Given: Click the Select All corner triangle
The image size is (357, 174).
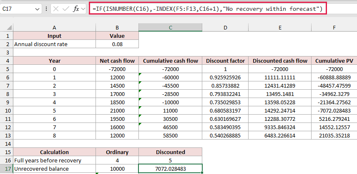Looking at the screenshot, I should tap(9, 28).
